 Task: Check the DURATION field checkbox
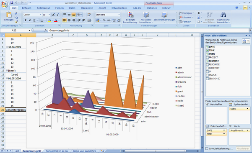tap(207, 68)
